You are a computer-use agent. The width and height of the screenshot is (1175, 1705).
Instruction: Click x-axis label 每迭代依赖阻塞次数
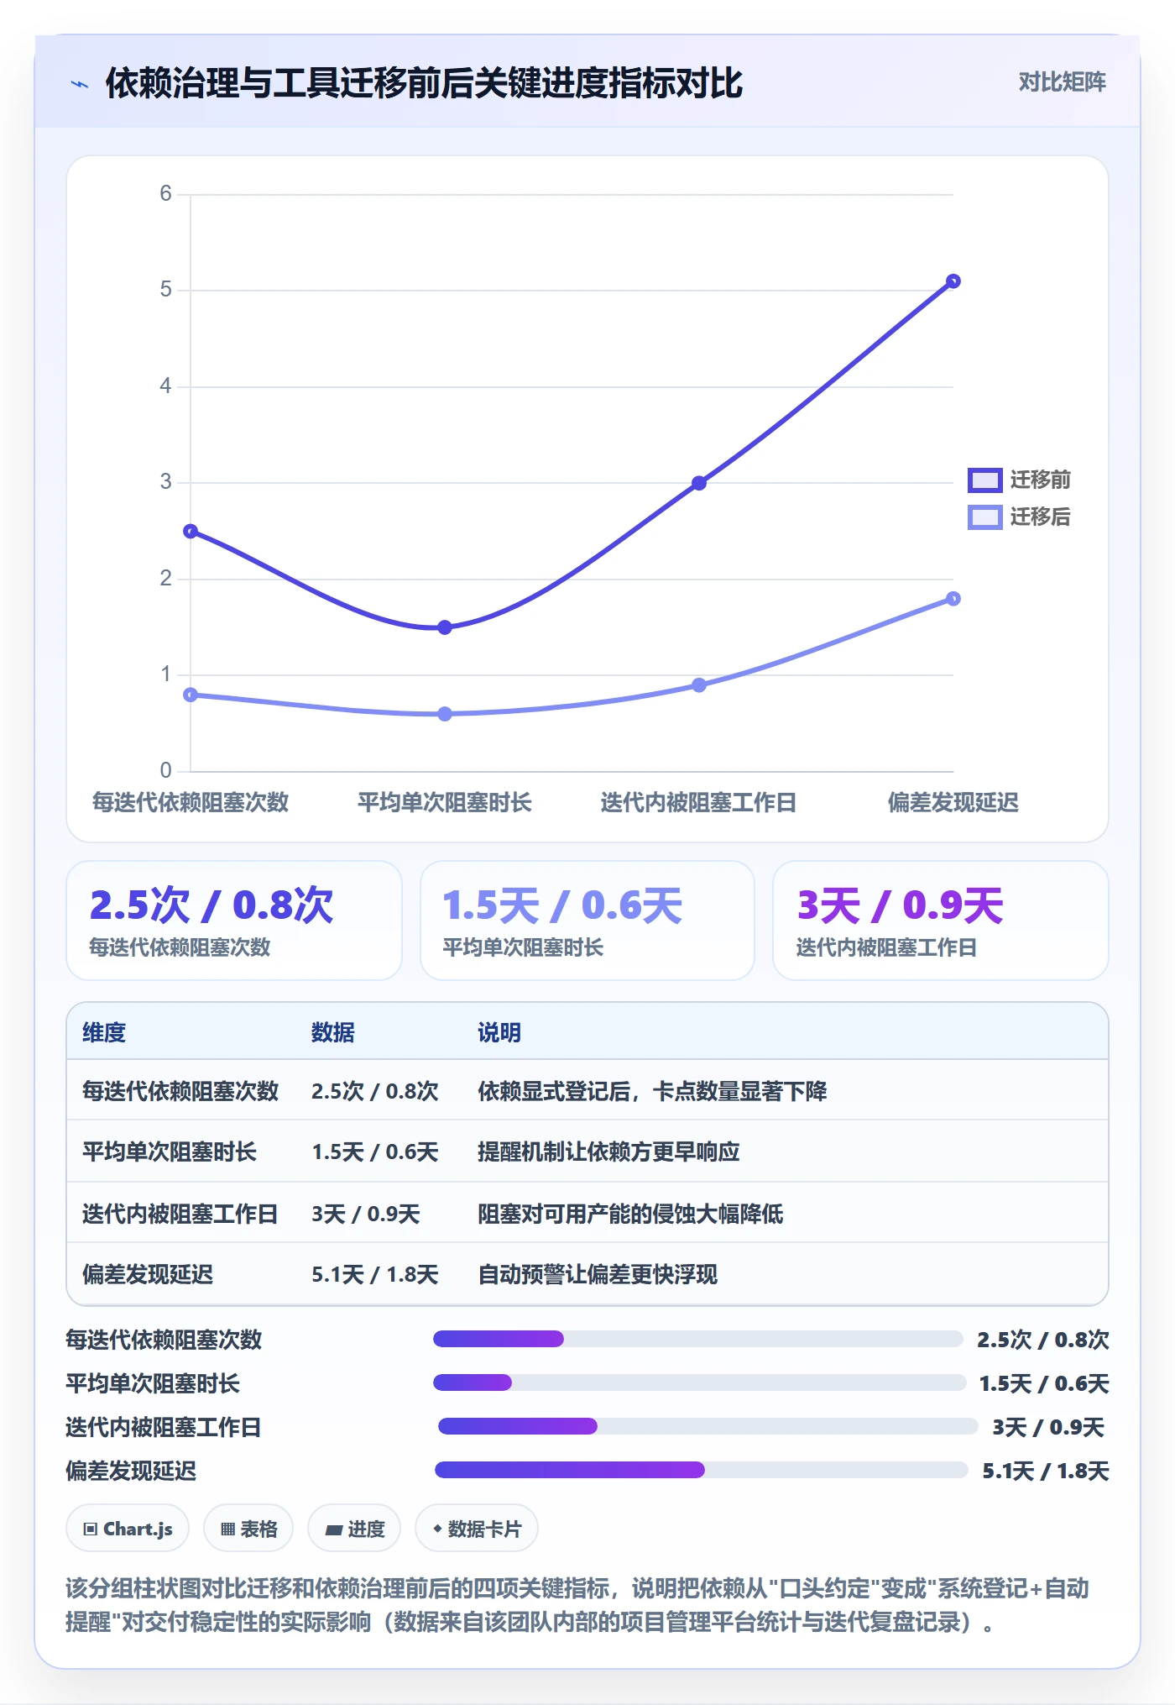[x=191, y=802]
